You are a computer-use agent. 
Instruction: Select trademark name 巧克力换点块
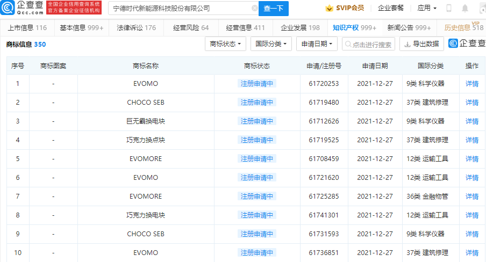(x=146, y=140)
